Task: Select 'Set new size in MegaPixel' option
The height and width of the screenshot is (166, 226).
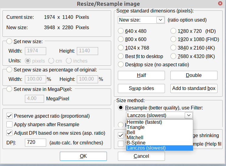Action: tap(9, 89)
